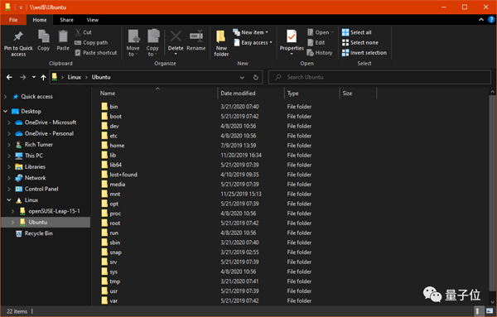The height and width of the screenshot is (317, 497).
Task: Click the Select all button
Action: [x=356, y=32]
